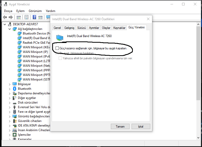The height and width of the screenshot is (147, 202).
Task: Confirm with the Tamam button
Action: point(120,127)
